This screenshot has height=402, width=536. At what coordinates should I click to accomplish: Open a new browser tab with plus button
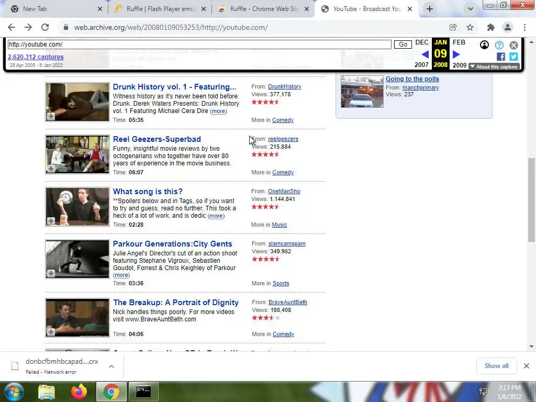point(430,9)
